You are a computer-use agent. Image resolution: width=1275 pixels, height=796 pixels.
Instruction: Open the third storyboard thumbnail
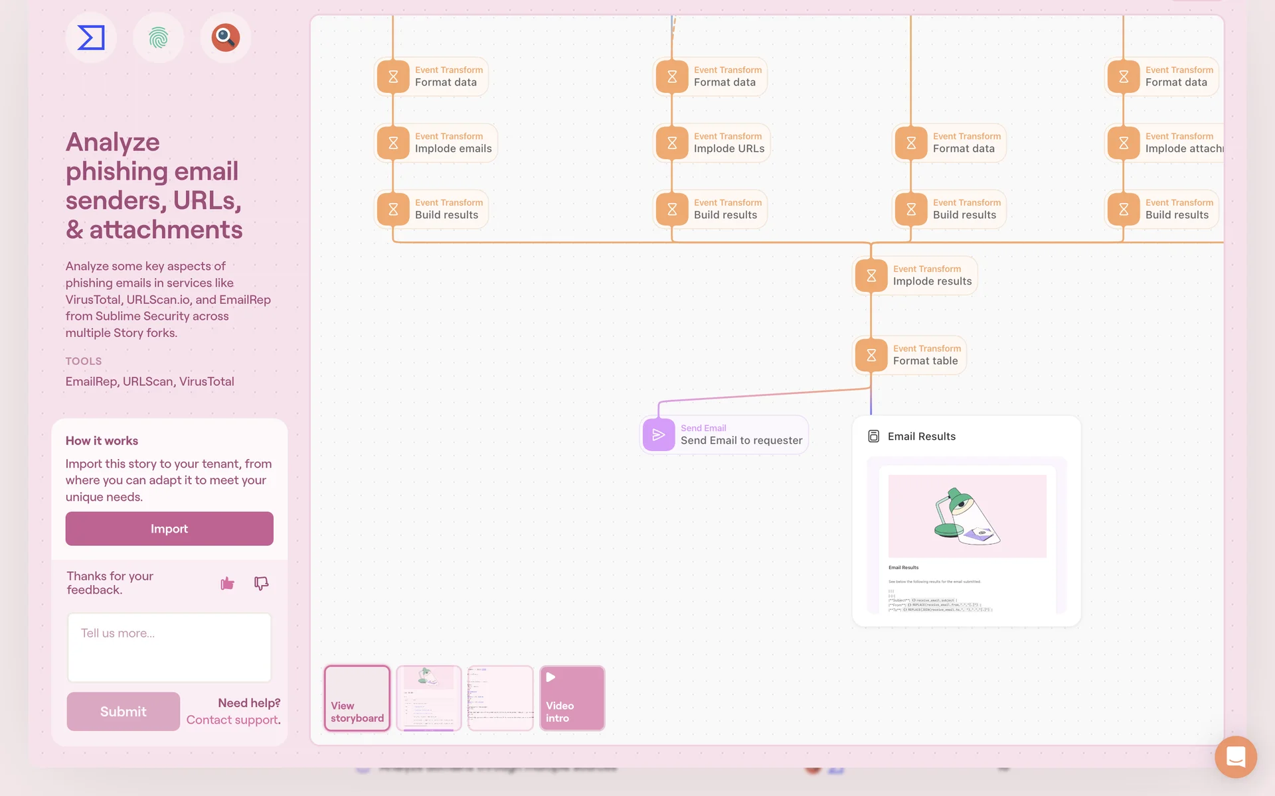pyautogui.click(x=500, y=698)
